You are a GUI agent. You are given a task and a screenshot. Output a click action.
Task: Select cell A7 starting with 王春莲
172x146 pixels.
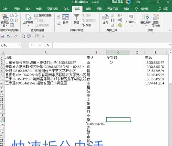(x=45, y=83)
